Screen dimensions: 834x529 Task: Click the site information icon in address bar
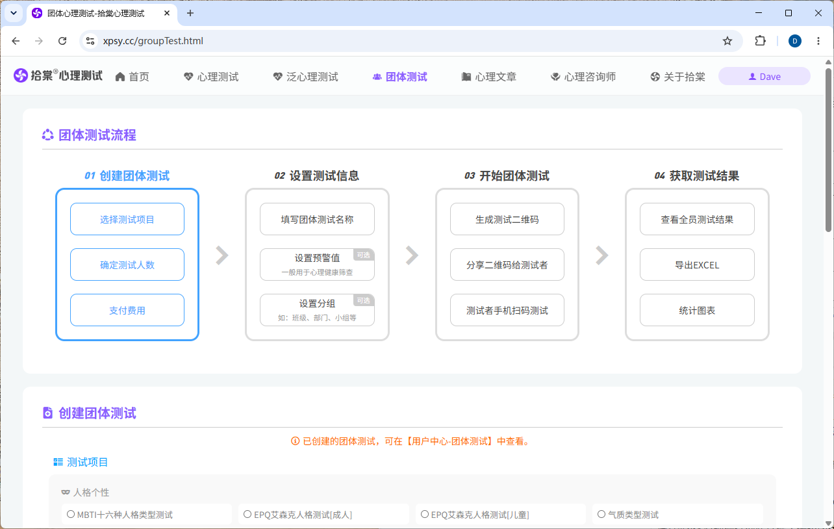pos(91,41)
